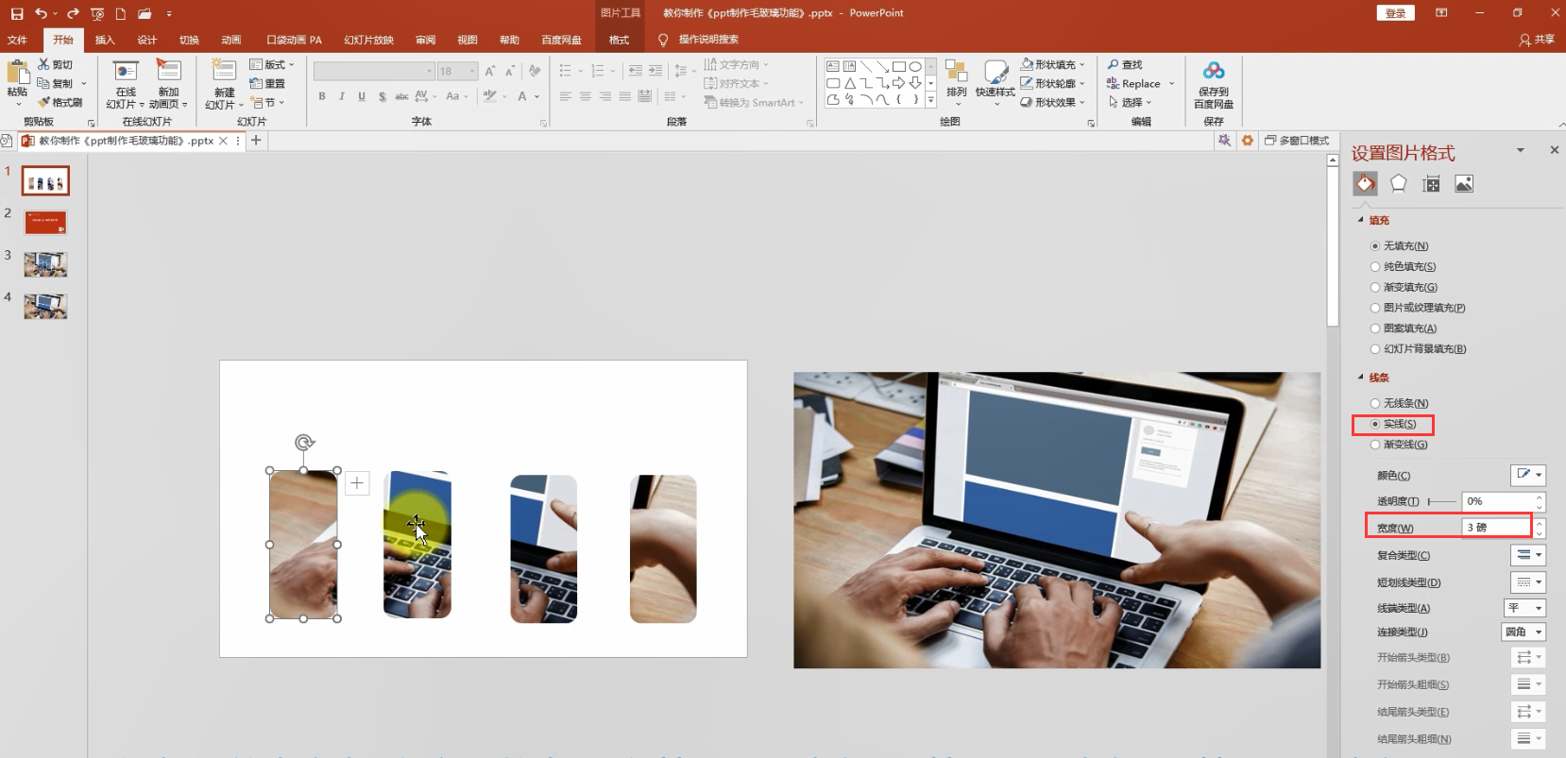
Task: Open the online slides (在线幻灯片) button
Action: (x=126, y=84)
